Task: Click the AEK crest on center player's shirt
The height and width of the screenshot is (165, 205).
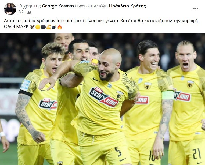Action: [x=119, y=95]
